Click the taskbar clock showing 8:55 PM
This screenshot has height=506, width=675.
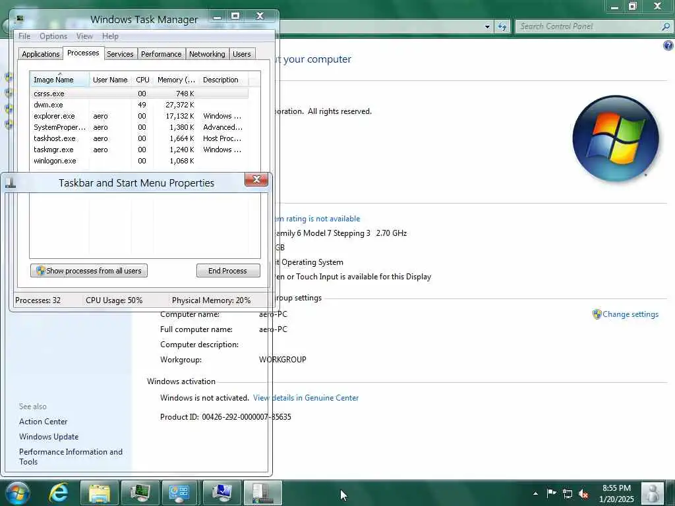pos(616,493)
